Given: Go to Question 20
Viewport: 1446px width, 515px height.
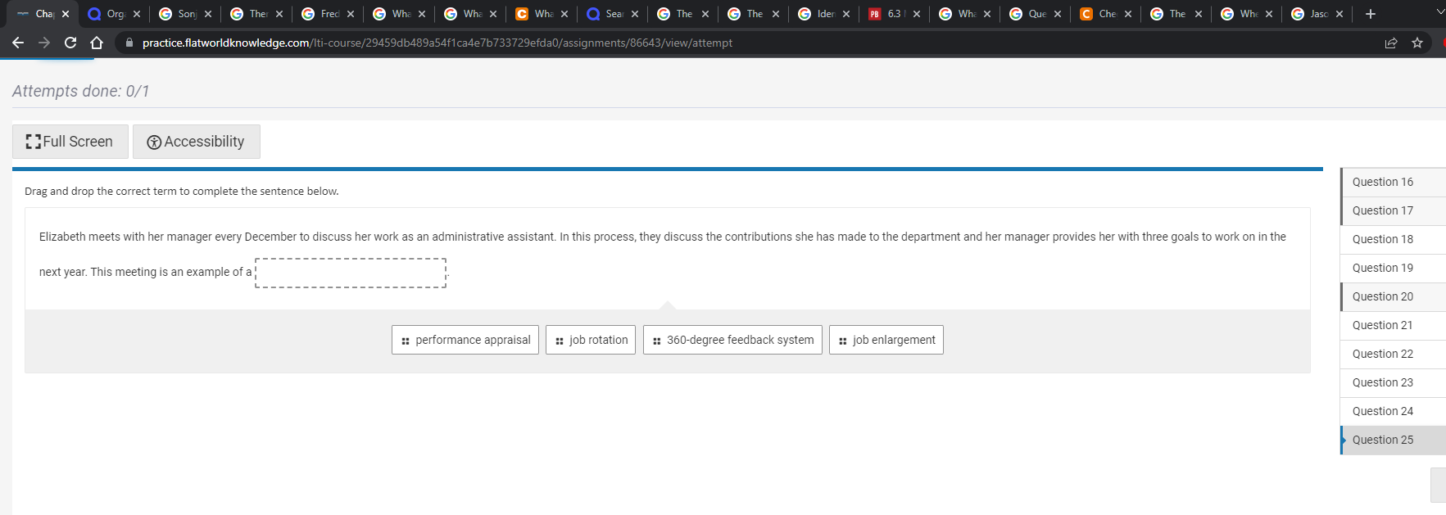Looking at the screenshot, I should click(x=1393, y=296).
